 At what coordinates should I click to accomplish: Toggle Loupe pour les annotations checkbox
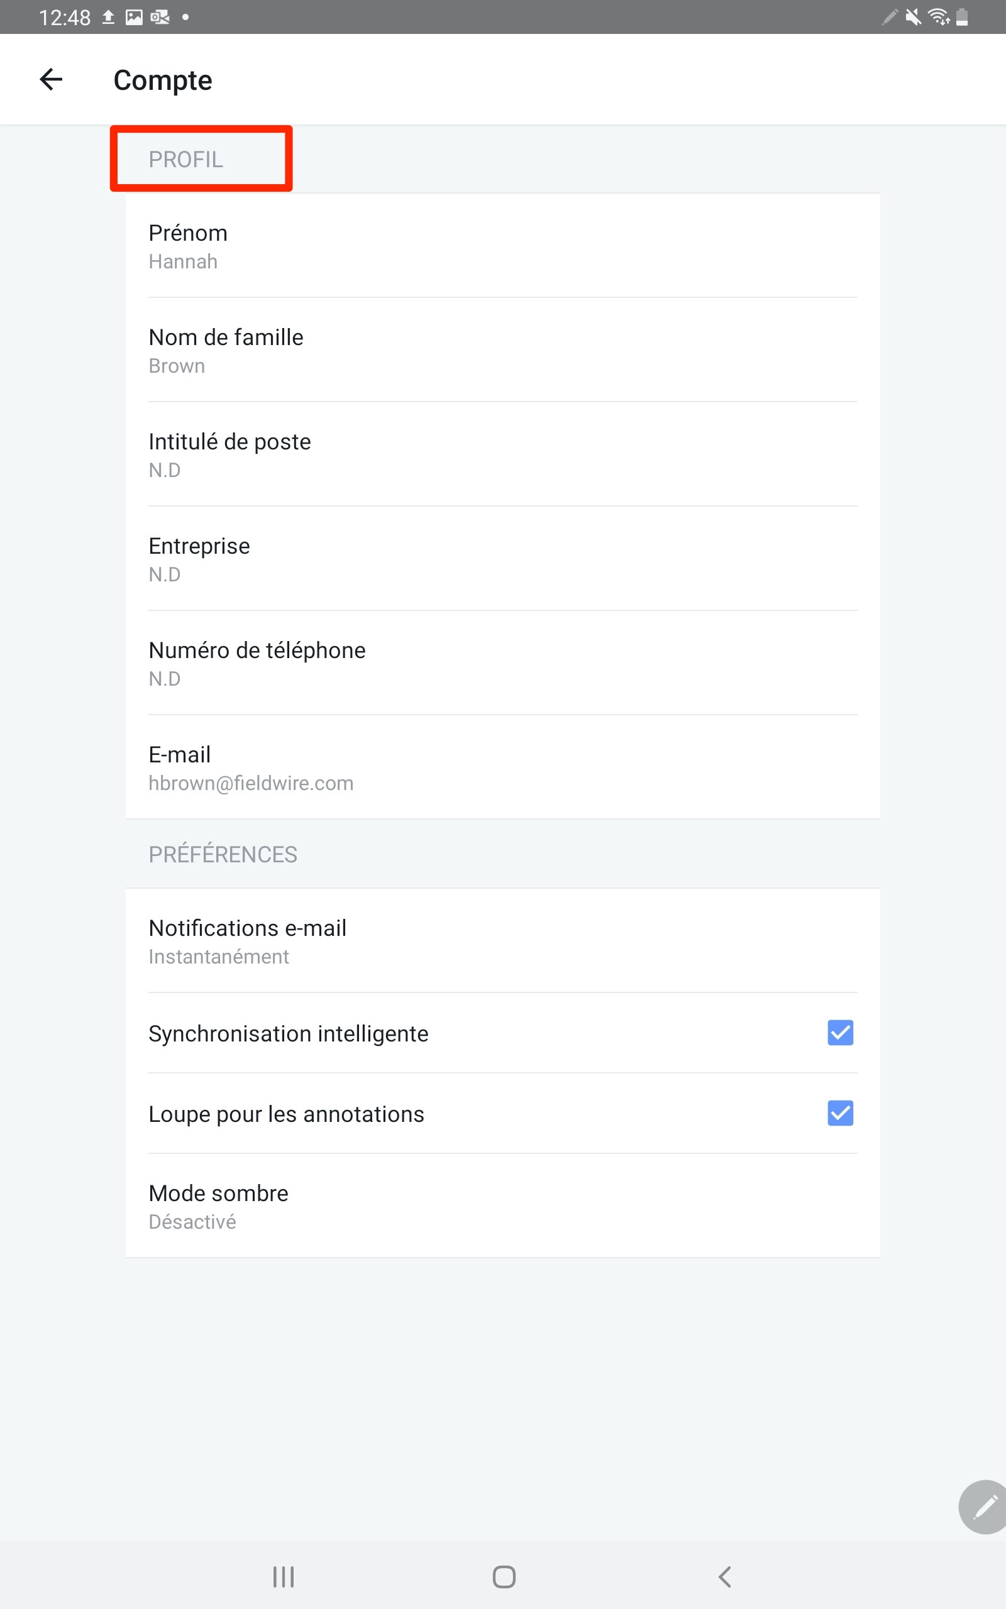(x=841, y=1113)
